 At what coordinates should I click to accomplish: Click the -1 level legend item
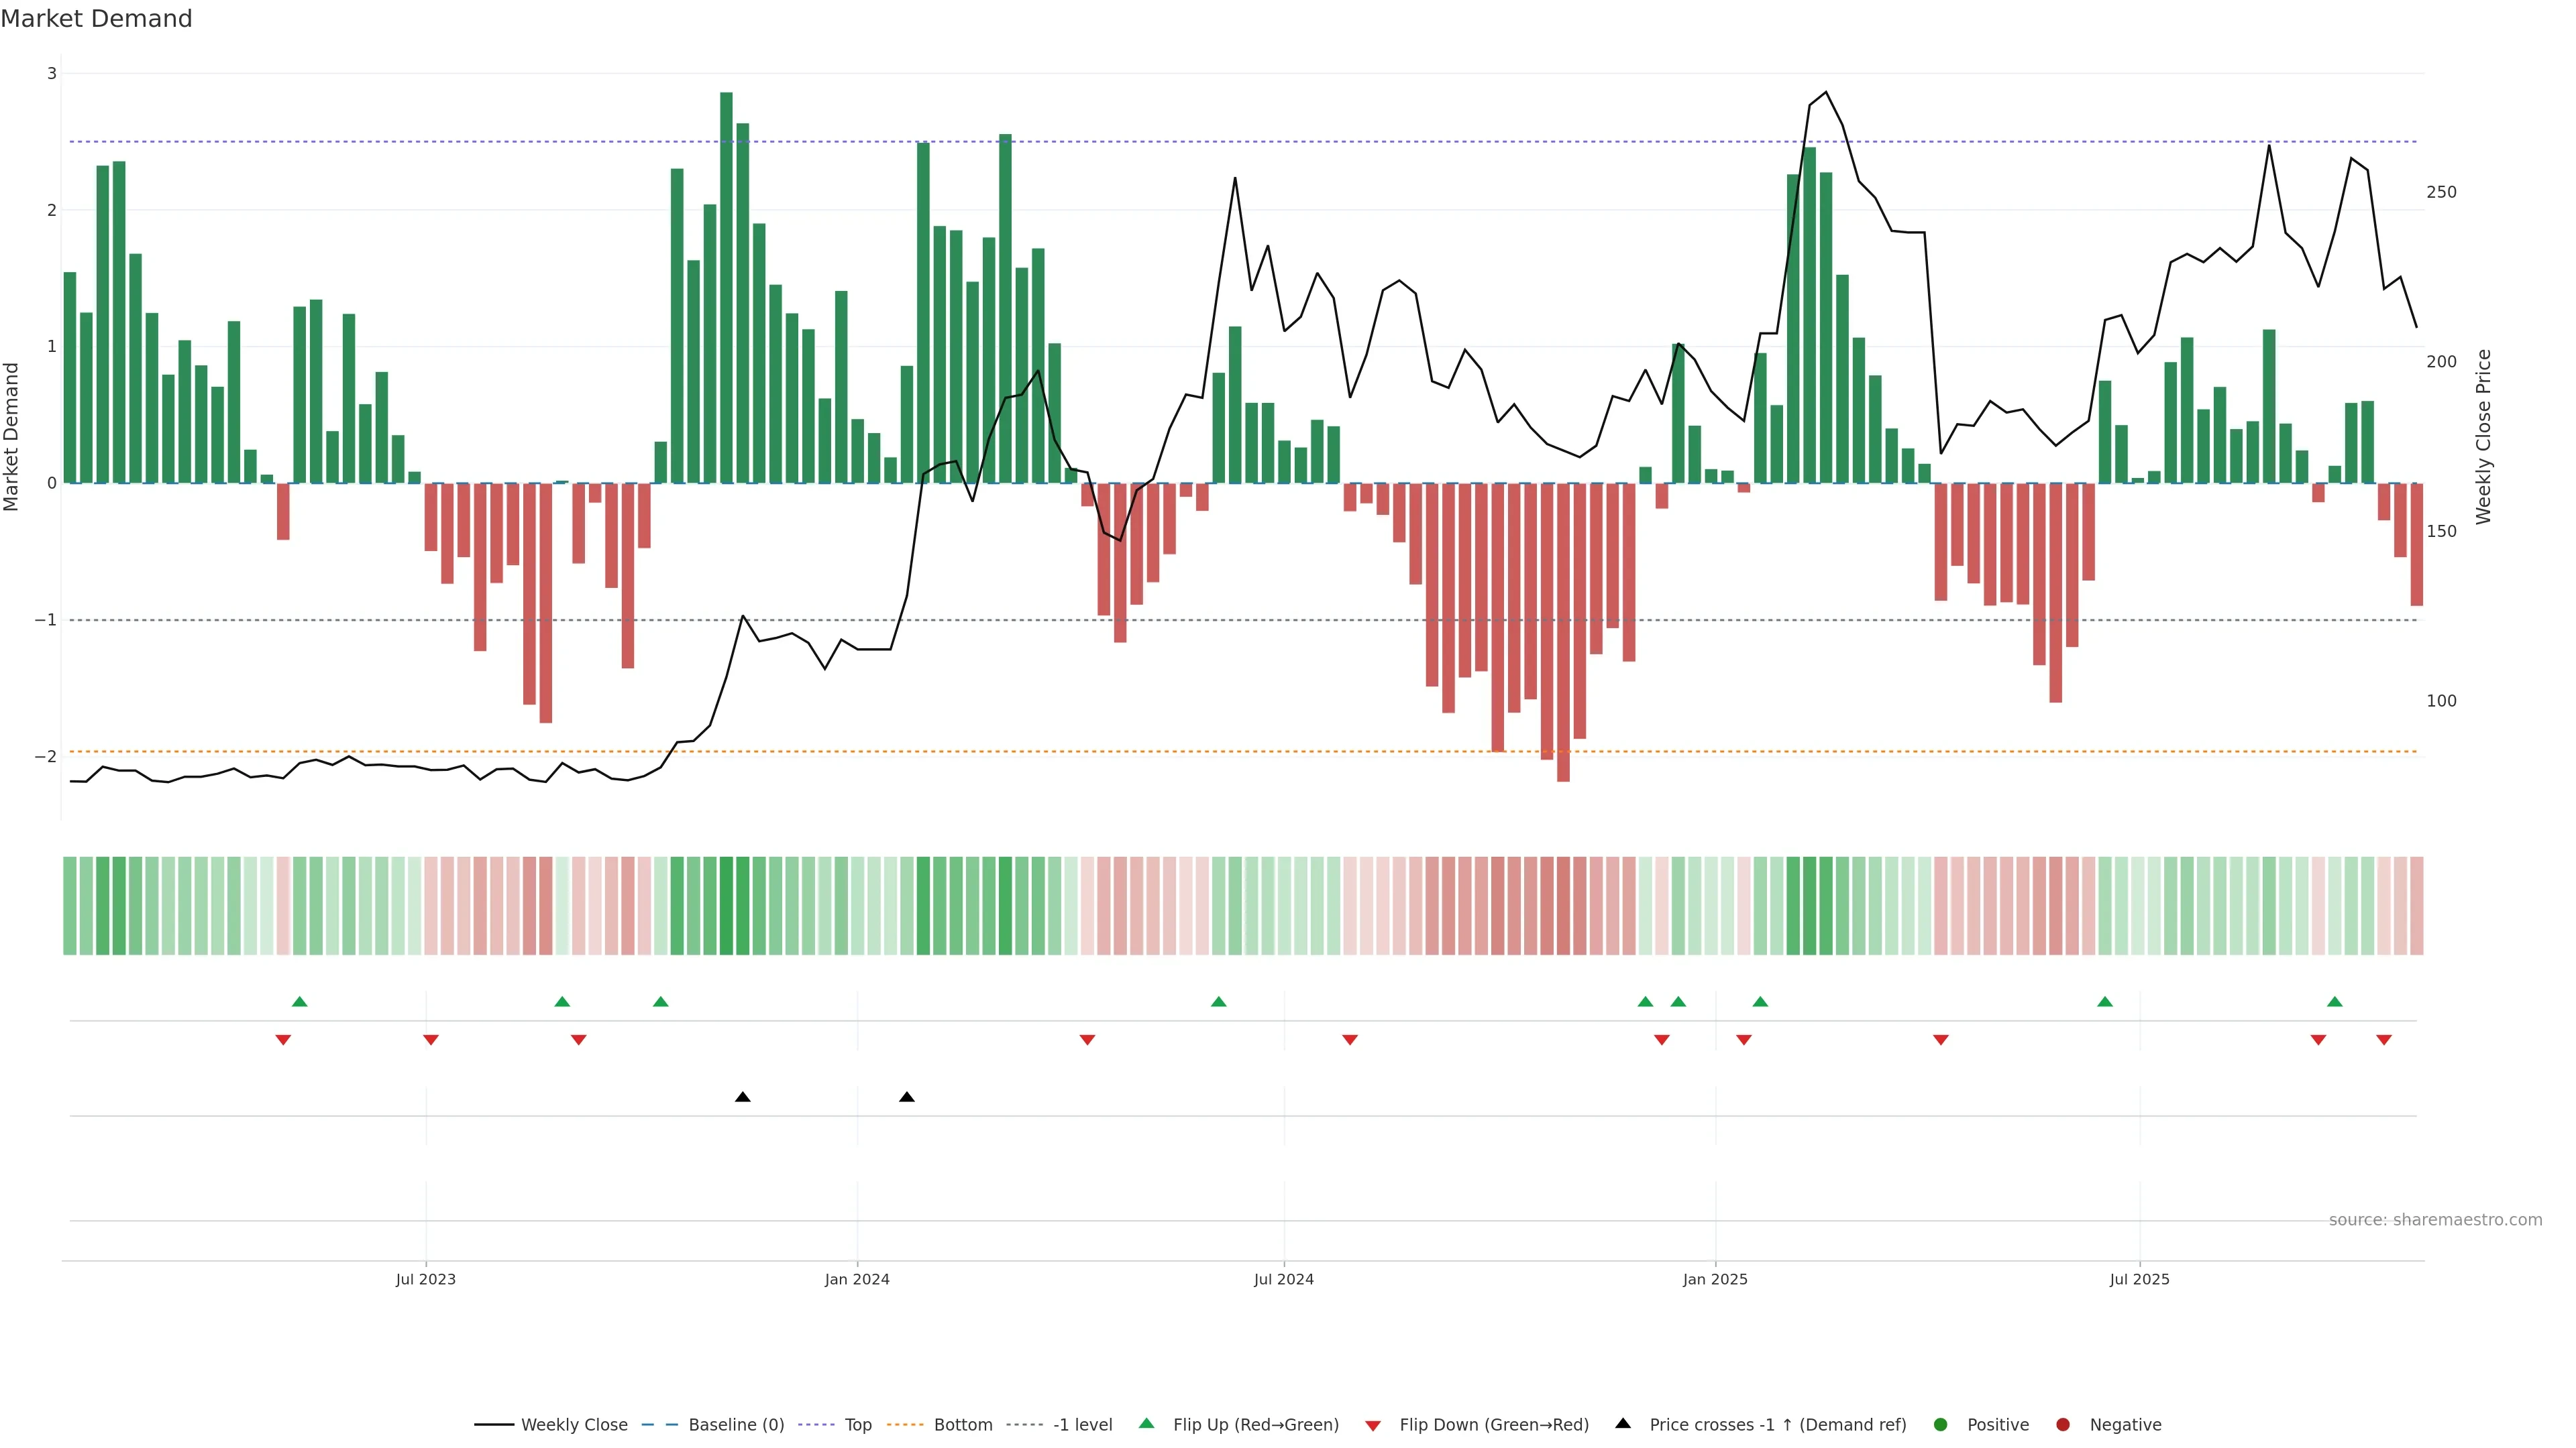click(x=1082, y=1424)
